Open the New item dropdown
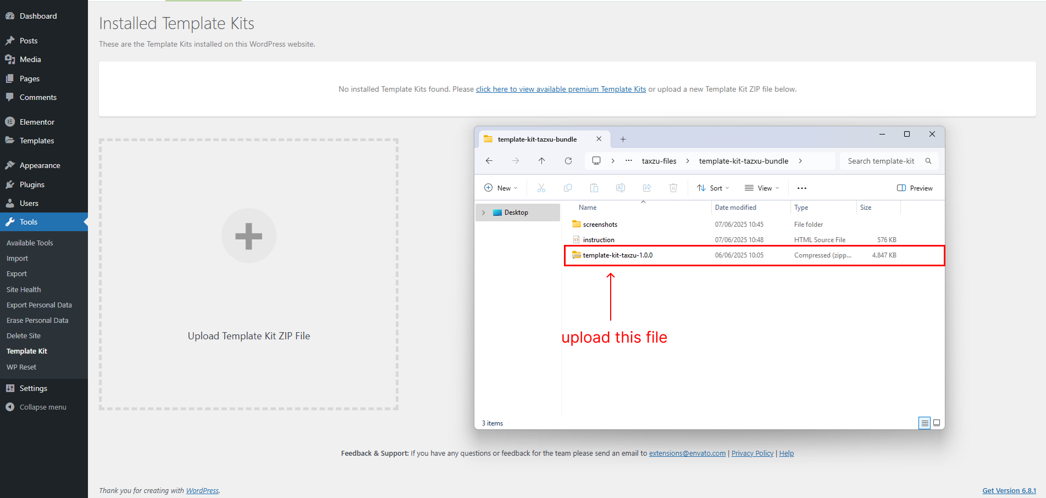Image resolution: width=1046 pixels, height=498 pixels. tap(501, 188)
